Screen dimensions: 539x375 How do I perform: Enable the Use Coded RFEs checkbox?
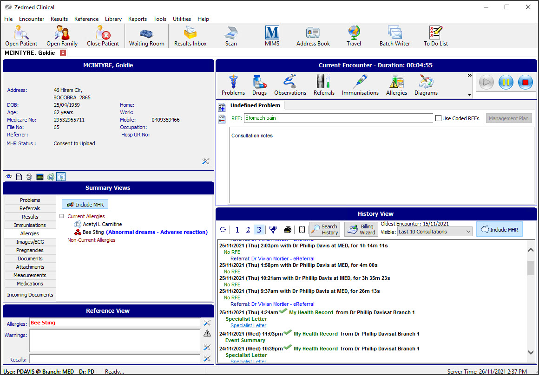point(438,118)
